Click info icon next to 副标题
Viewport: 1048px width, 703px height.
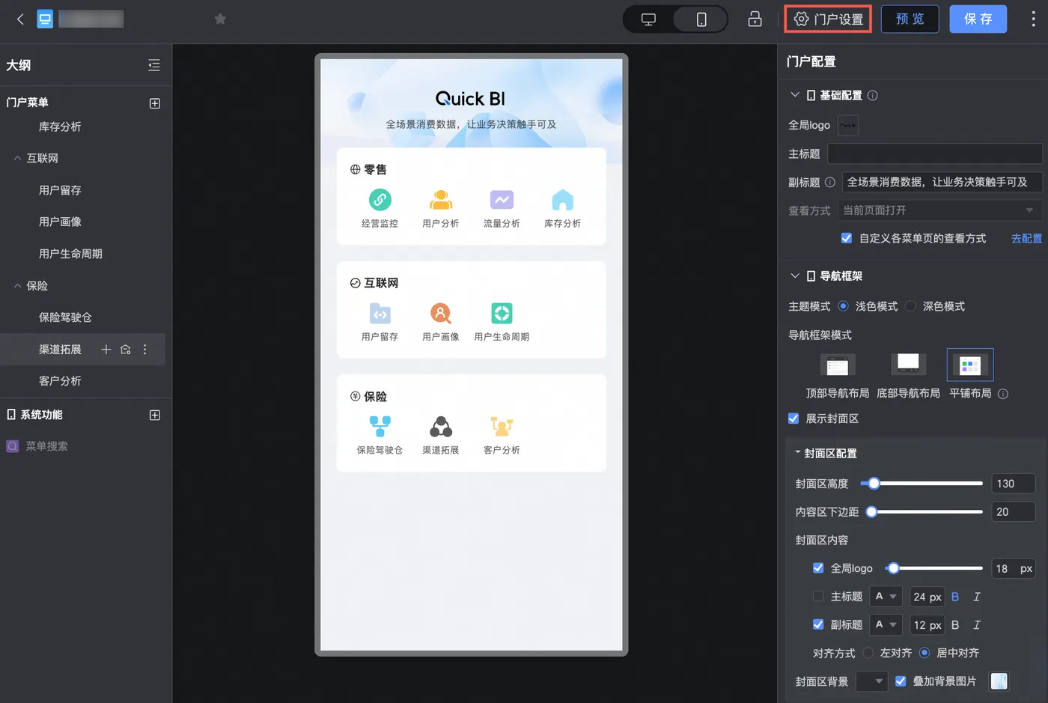point(829,182)
